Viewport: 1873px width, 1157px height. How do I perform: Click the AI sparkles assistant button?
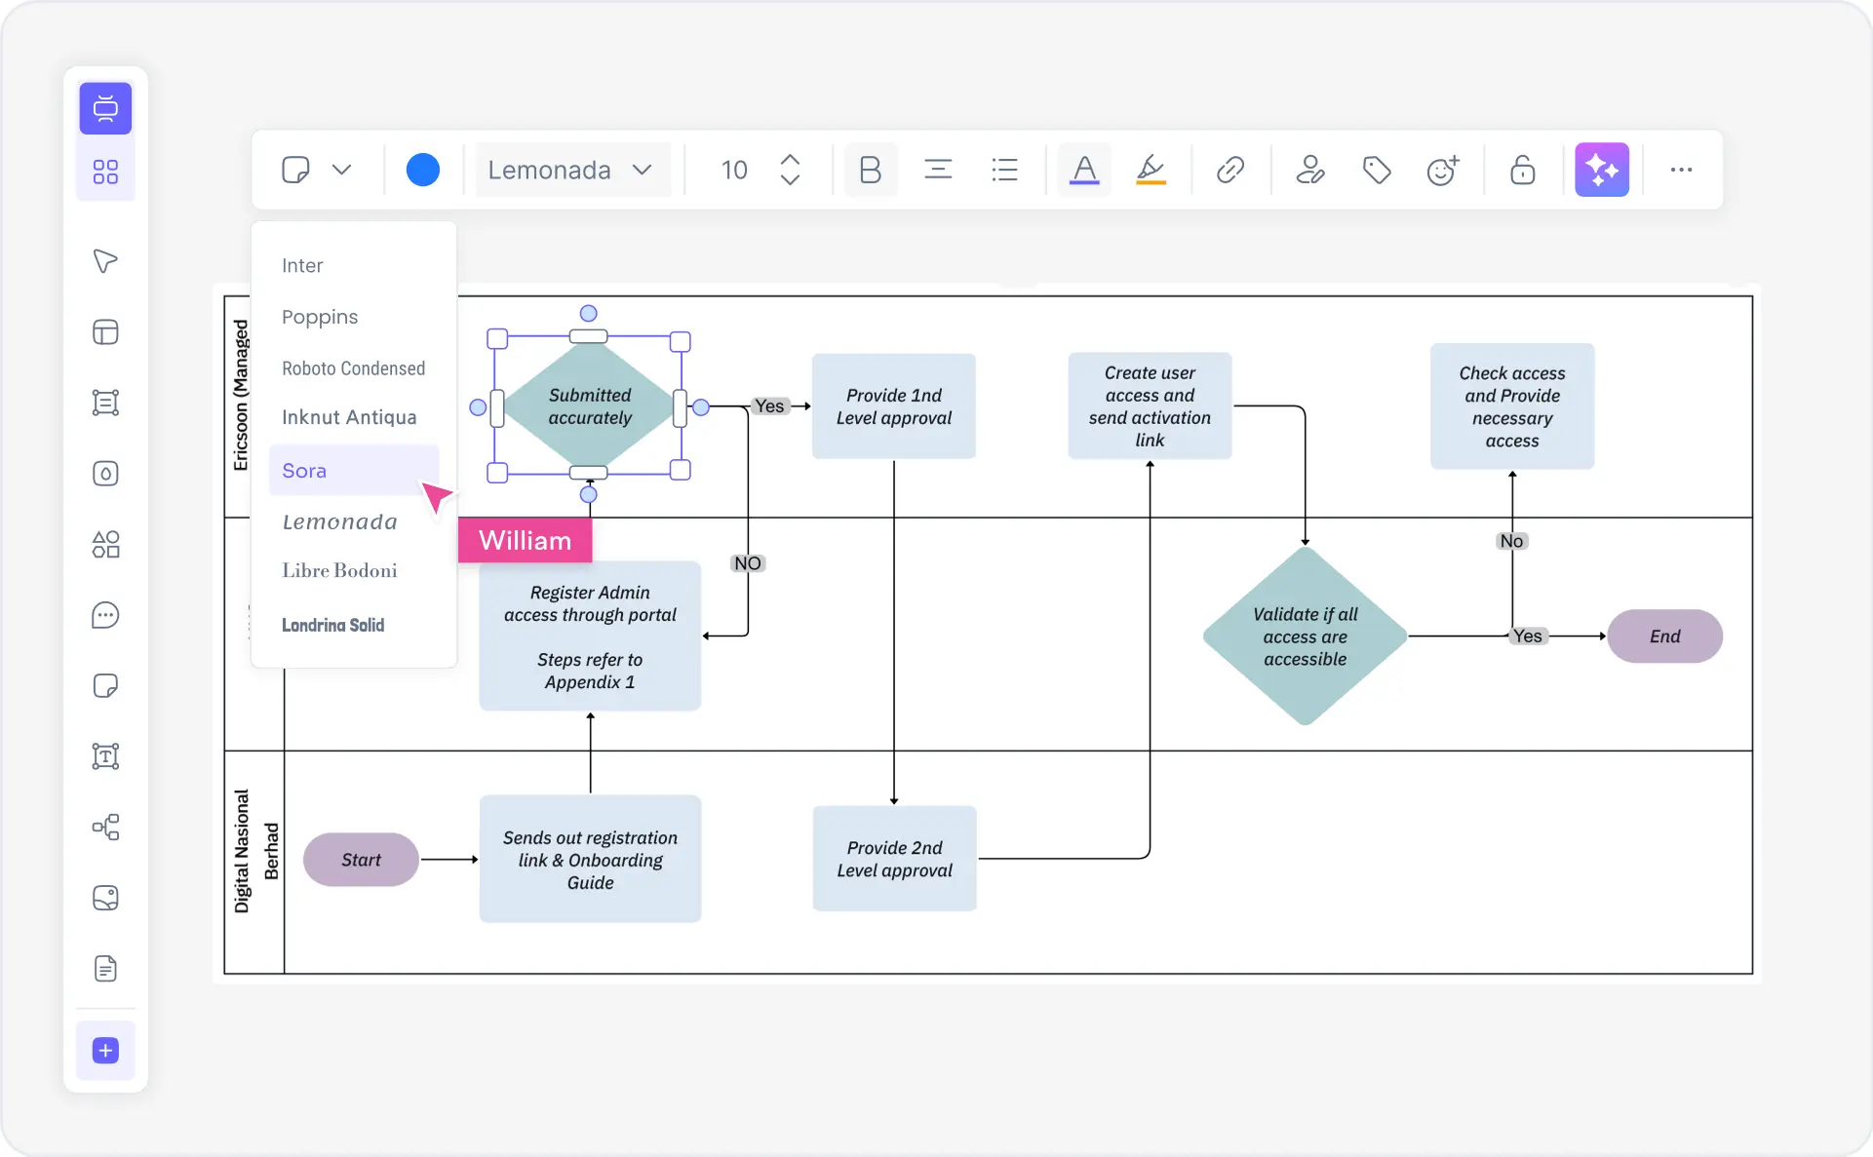[x=1601, y=170]
